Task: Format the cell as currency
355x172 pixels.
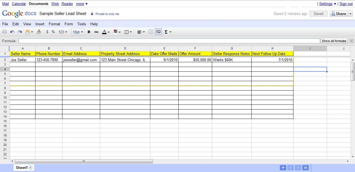Action: click(47, 32)
